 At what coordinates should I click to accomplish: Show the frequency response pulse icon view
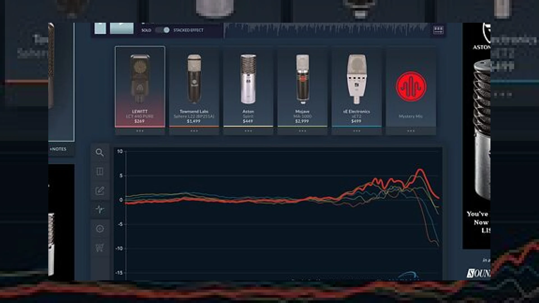pyautogui.click(x=100, y=209)
